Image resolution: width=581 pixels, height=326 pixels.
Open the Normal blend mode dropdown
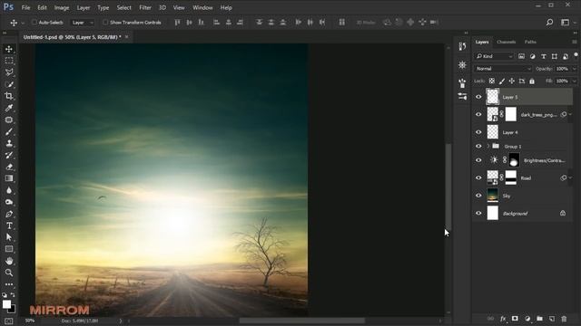503,69
